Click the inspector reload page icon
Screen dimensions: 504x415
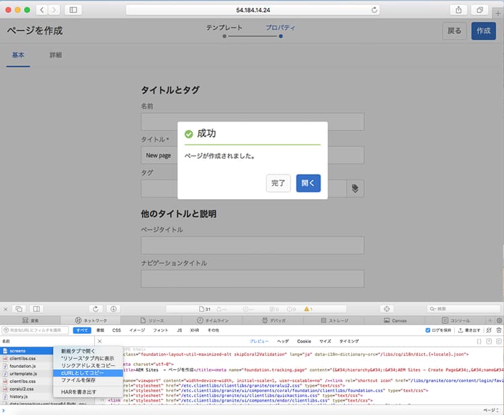coord(95,309)
